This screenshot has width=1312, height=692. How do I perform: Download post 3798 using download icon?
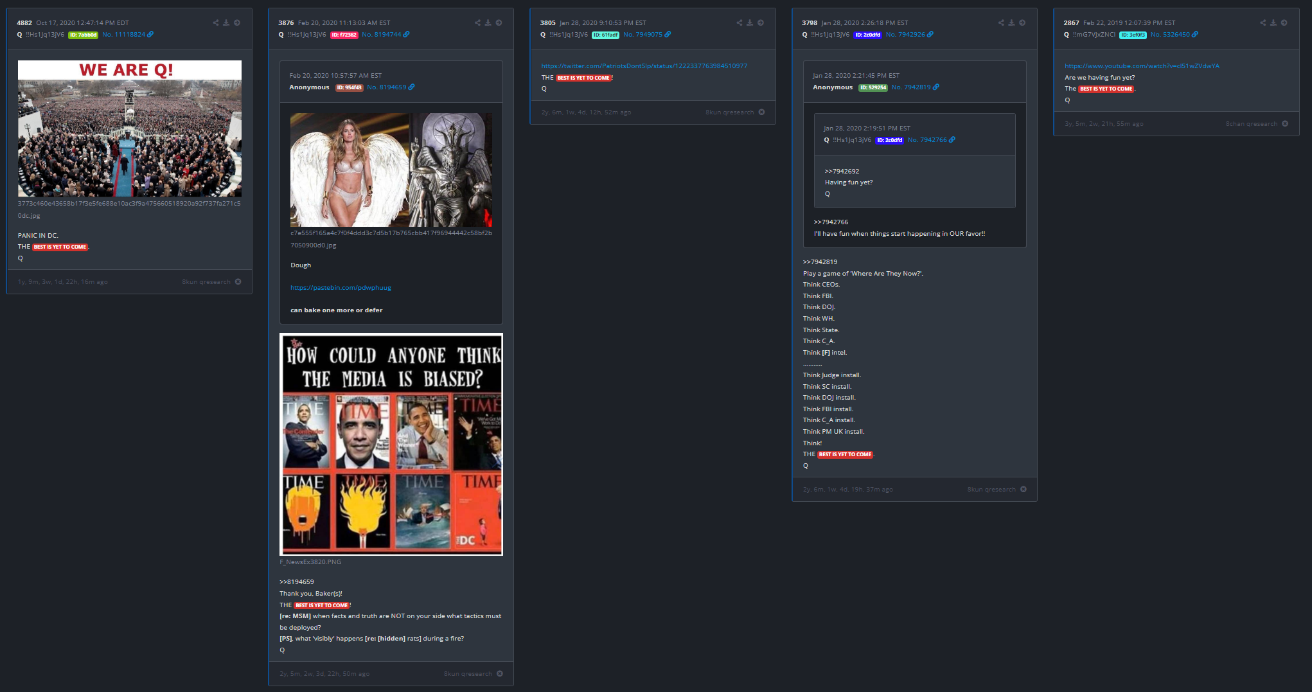tap(1011, 22)
